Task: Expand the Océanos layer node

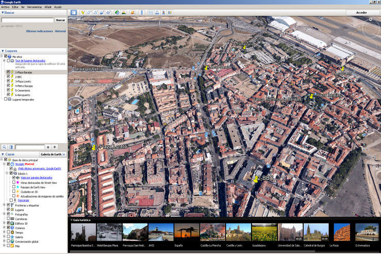Action: [4, 228]
